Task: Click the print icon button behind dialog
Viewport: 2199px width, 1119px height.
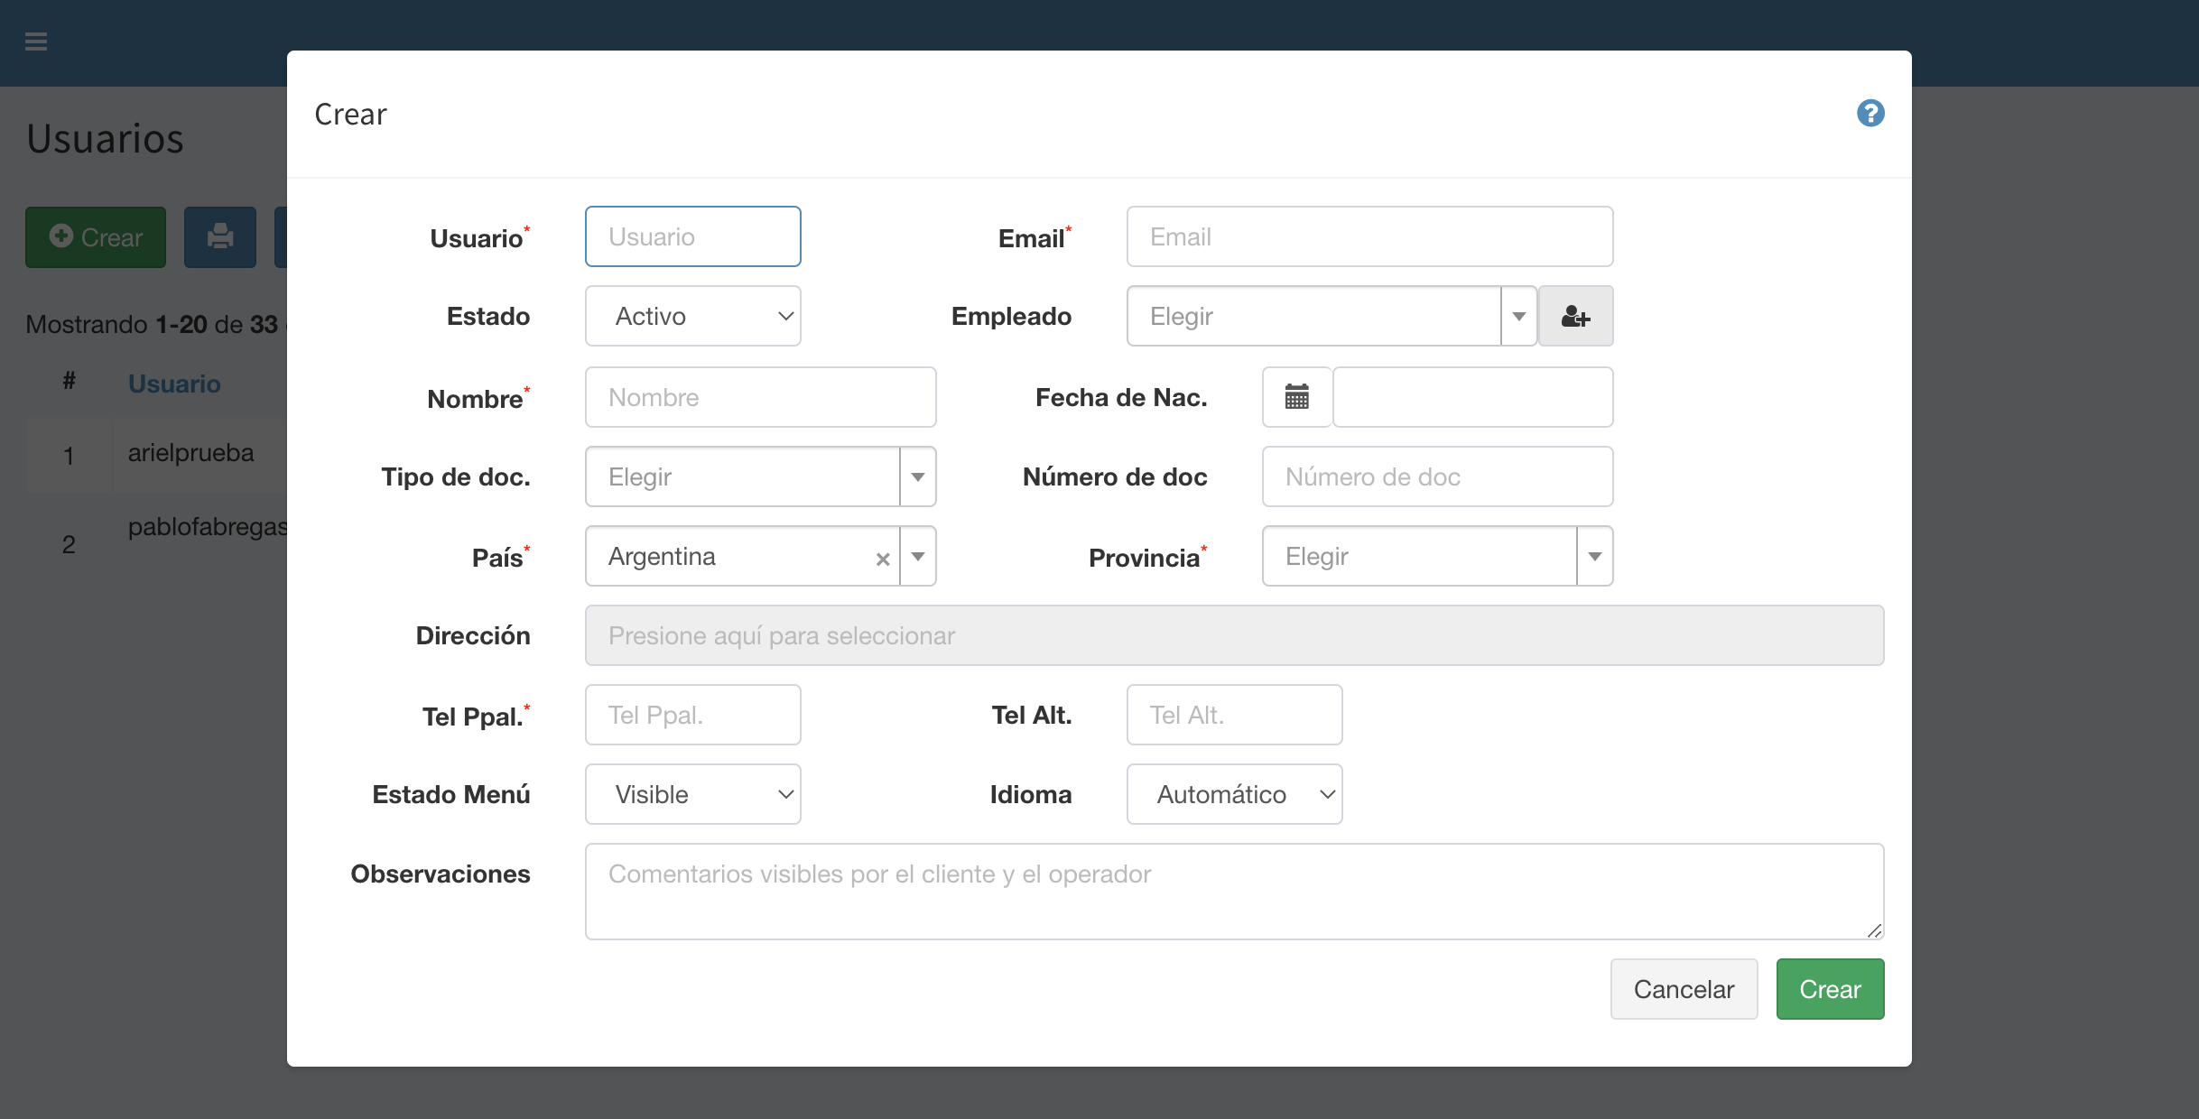Action: point(220,237)
